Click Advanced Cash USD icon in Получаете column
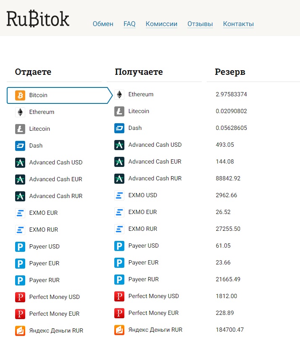Image resolution: width=300 pixels, height=346 pixels. (x=119, y=145)
